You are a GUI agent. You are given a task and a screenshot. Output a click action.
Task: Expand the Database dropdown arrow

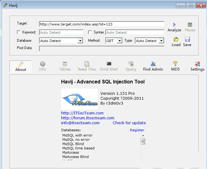click(80, 41)
